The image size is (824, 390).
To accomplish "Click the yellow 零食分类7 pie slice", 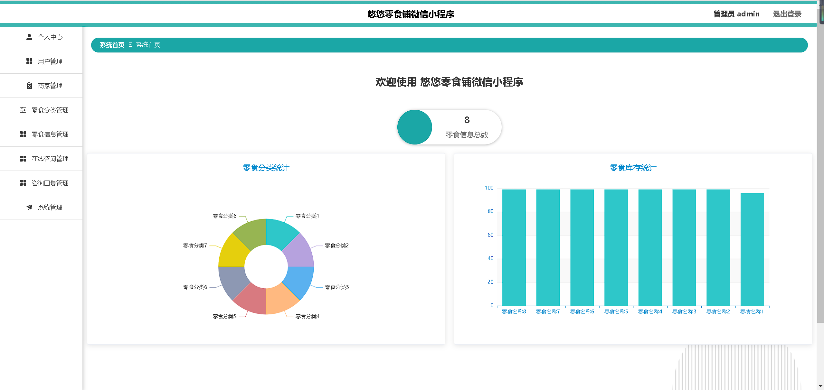I will 233,253.
